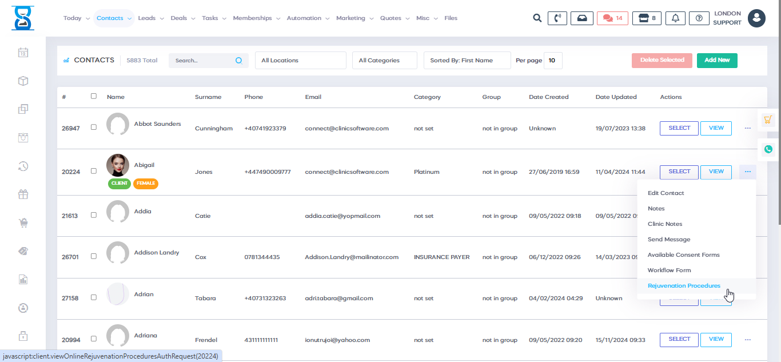
Task: Expand the All Locations dropdown
Action: 301,61
